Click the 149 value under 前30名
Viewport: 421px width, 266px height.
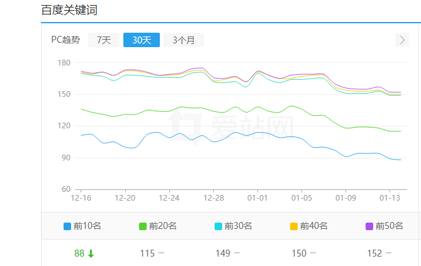click(x=223, y=253)
